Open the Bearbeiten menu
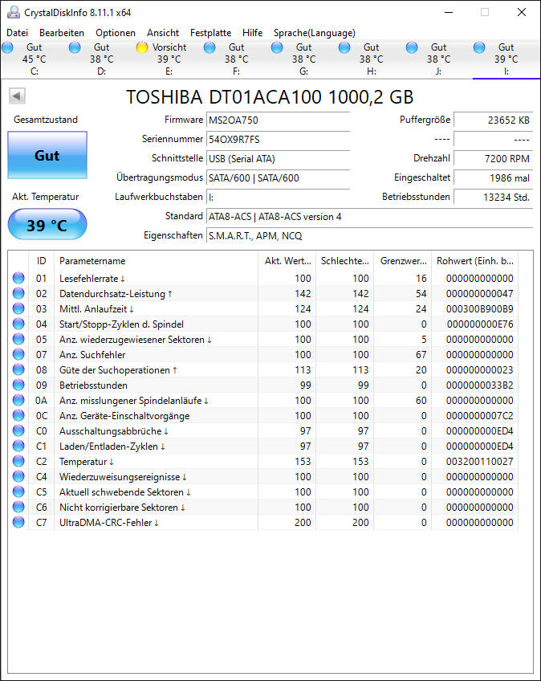 [62, 33]
